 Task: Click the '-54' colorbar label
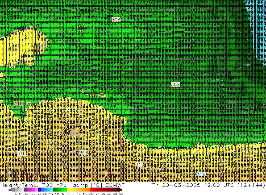(x=13, y=194)
